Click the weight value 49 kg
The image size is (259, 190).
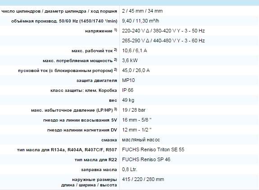pos(128,100)
